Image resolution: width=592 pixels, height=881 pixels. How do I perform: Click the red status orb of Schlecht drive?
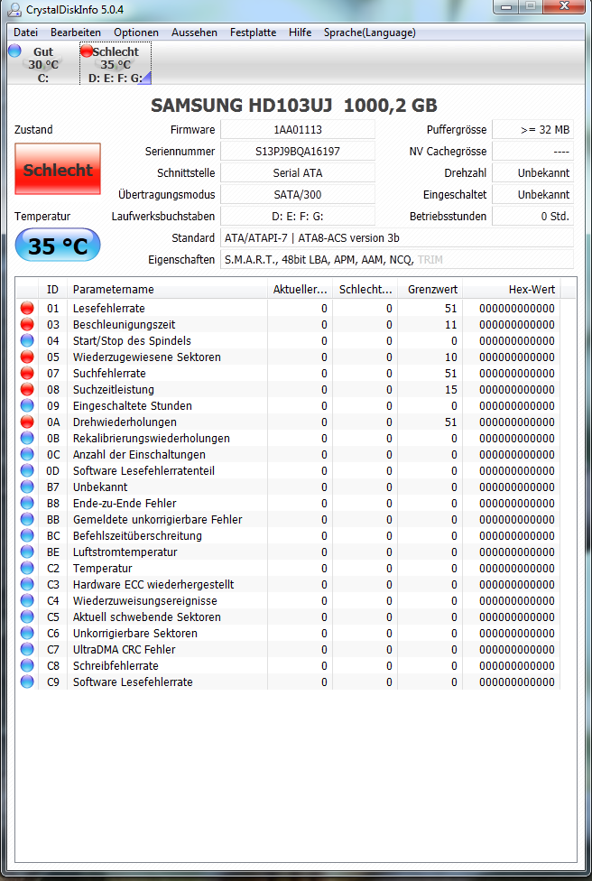point(87,51)
